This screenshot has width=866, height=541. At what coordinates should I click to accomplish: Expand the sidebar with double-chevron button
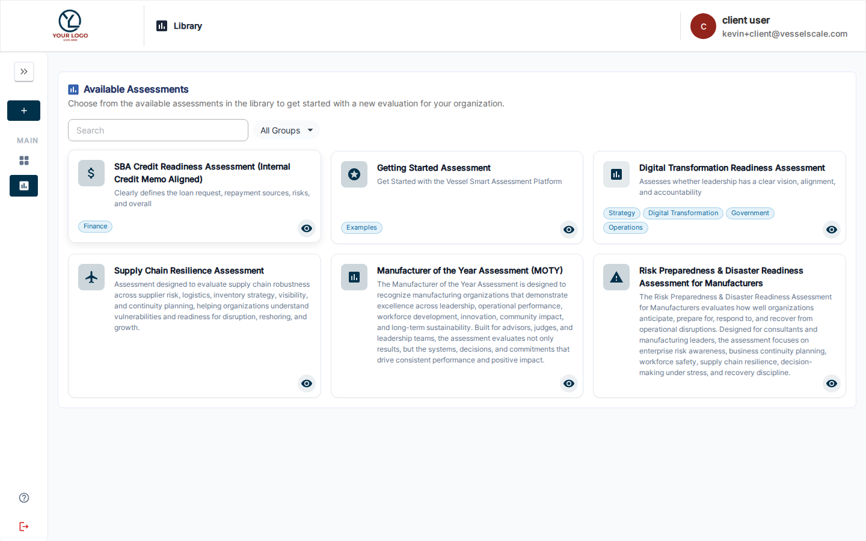click(24, 72)
